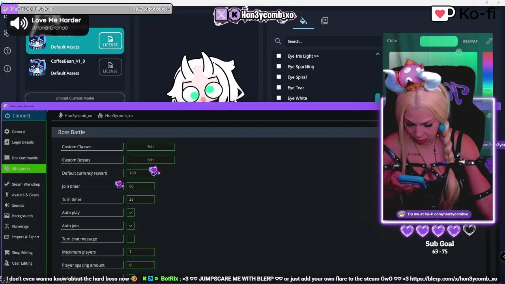Click the Join timer value field
This screenshot has width=505, height=284.
click(140, 186)
